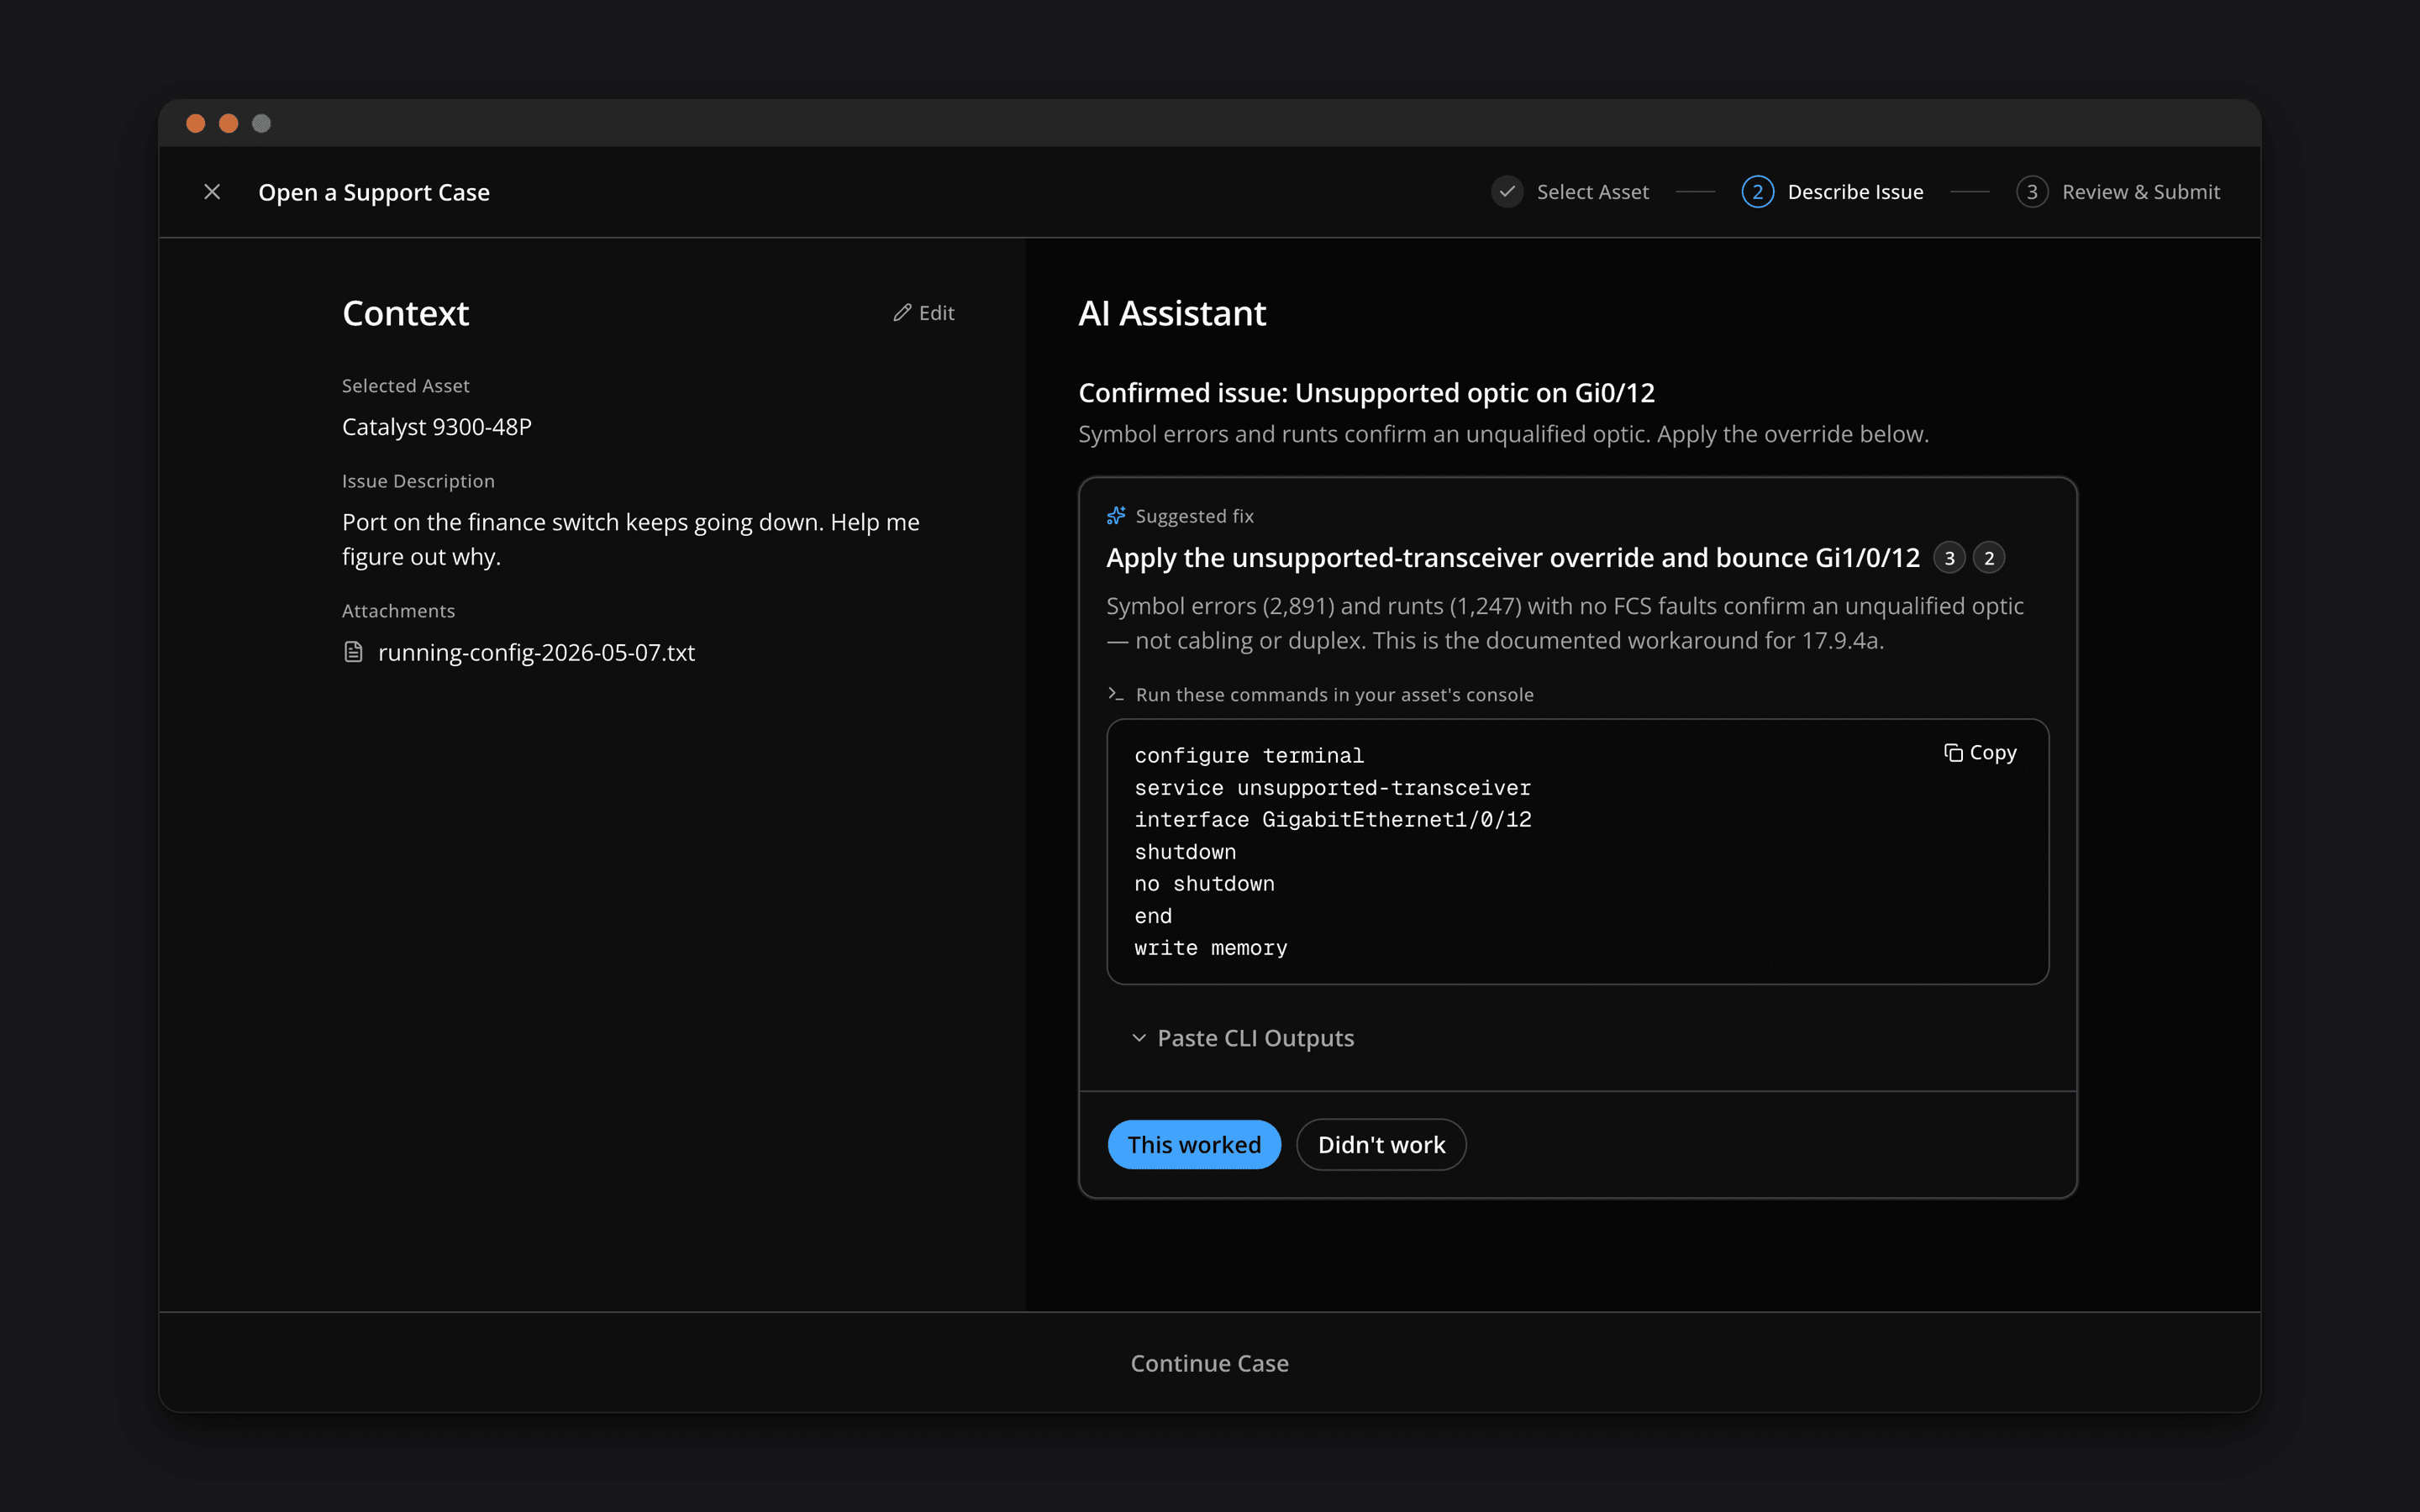Click the Attachments label
2420x1512 pixels.
[398, 611]
